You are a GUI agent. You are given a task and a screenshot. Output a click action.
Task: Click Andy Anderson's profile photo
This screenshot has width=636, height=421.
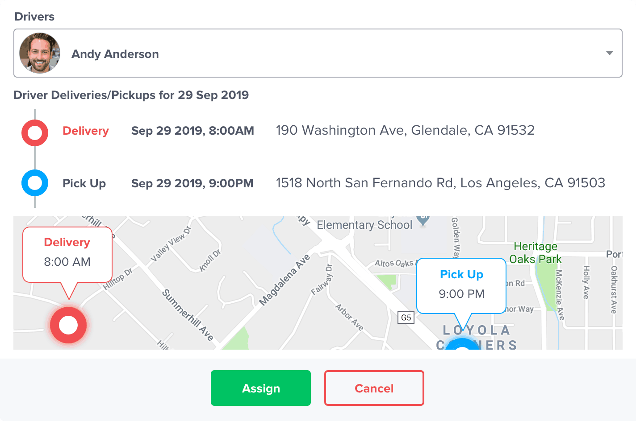(40, 53)
